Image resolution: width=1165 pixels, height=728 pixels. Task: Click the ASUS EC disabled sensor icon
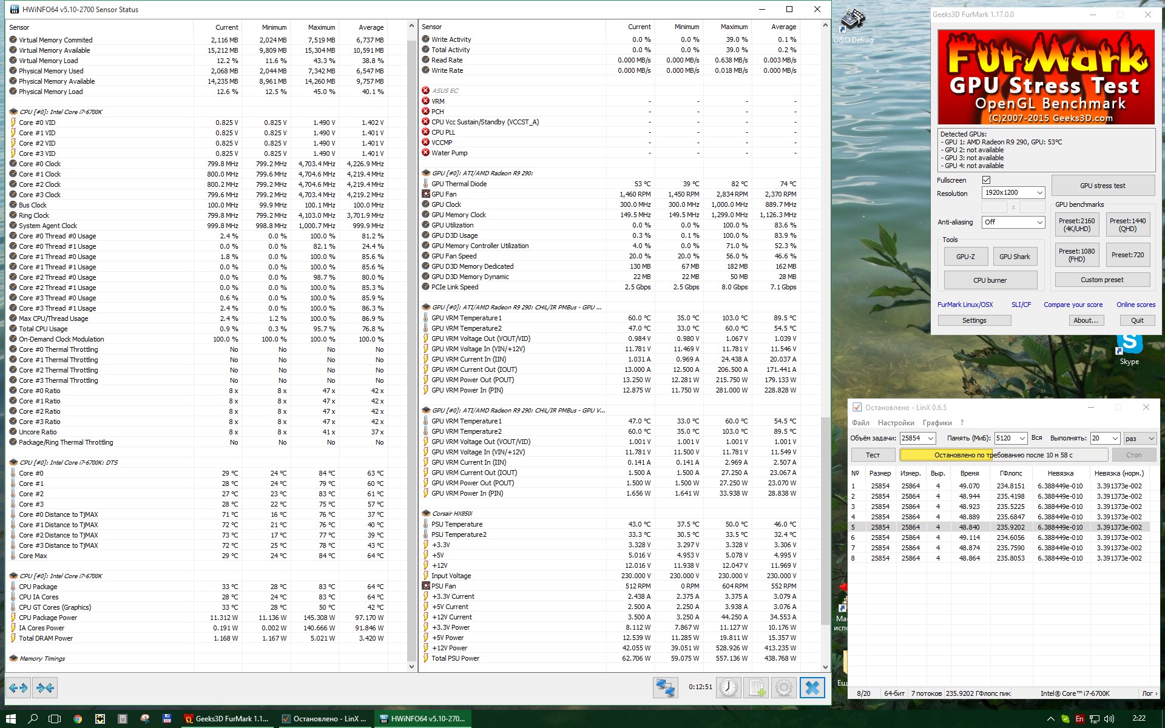point(425,90)
